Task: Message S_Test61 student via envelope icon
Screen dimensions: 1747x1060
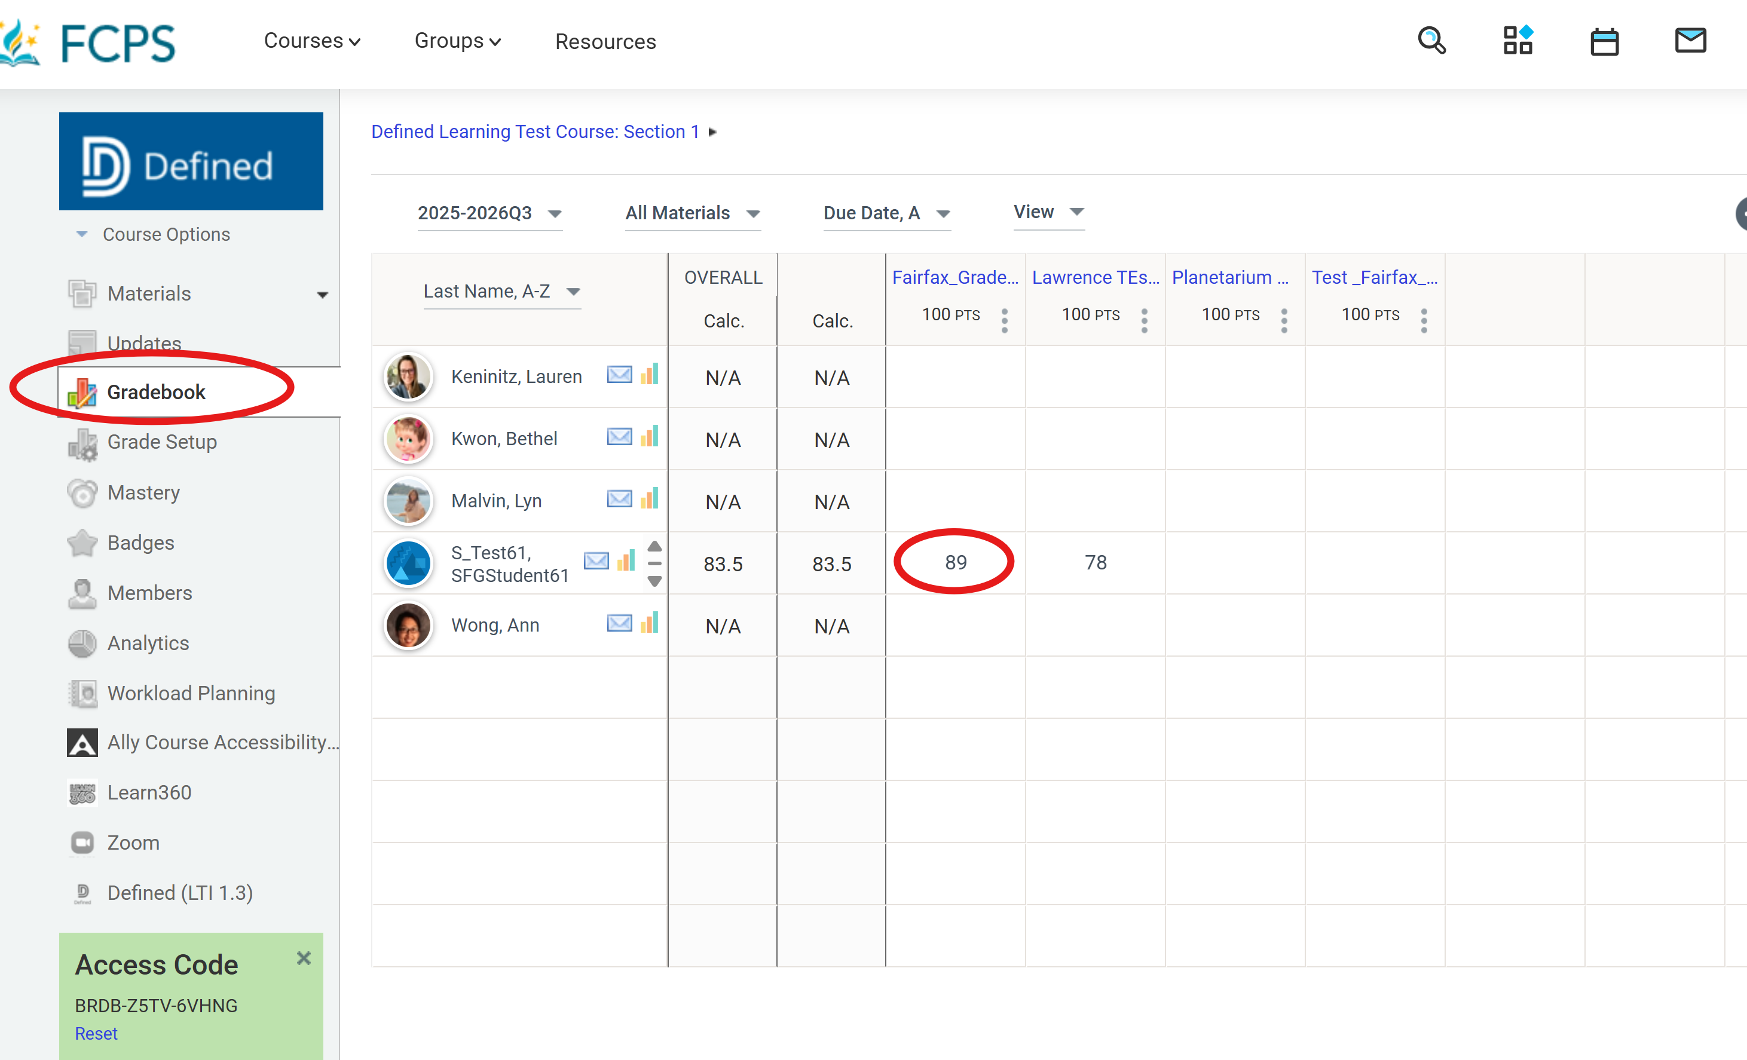Action: 595,561
